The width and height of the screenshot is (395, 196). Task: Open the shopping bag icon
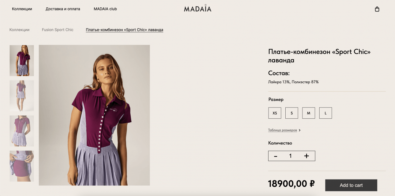pyautogui.click(x=377, y=9)
